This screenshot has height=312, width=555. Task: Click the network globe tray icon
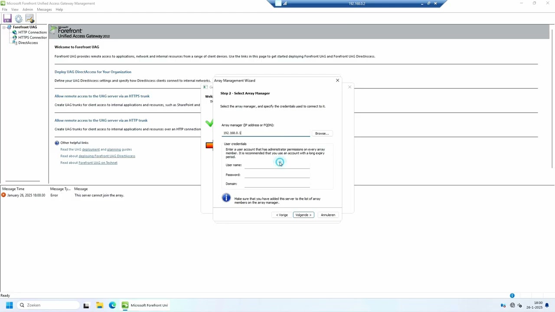tap(513, 305)
